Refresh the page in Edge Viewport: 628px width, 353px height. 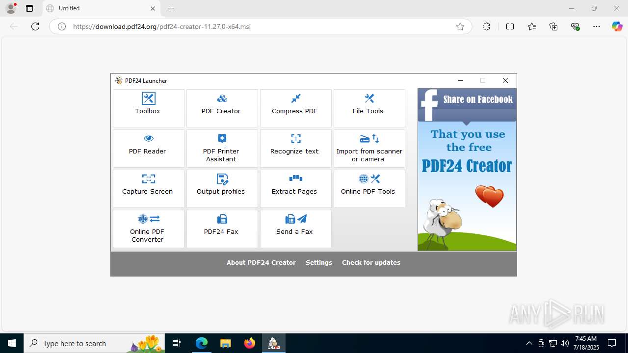click(x=35, y=26)
